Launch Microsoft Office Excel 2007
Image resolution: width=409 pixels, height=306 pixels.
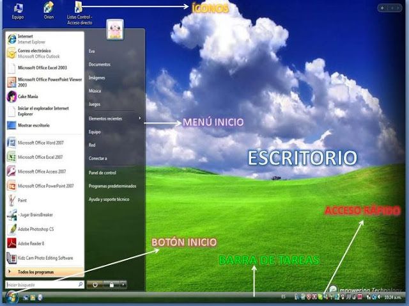pyautogui.click(x=45, y=157)
